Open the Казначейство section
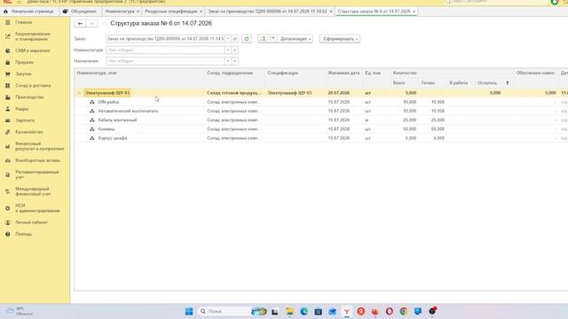Viewport: 568px width, 319px height. click(29, 132)
